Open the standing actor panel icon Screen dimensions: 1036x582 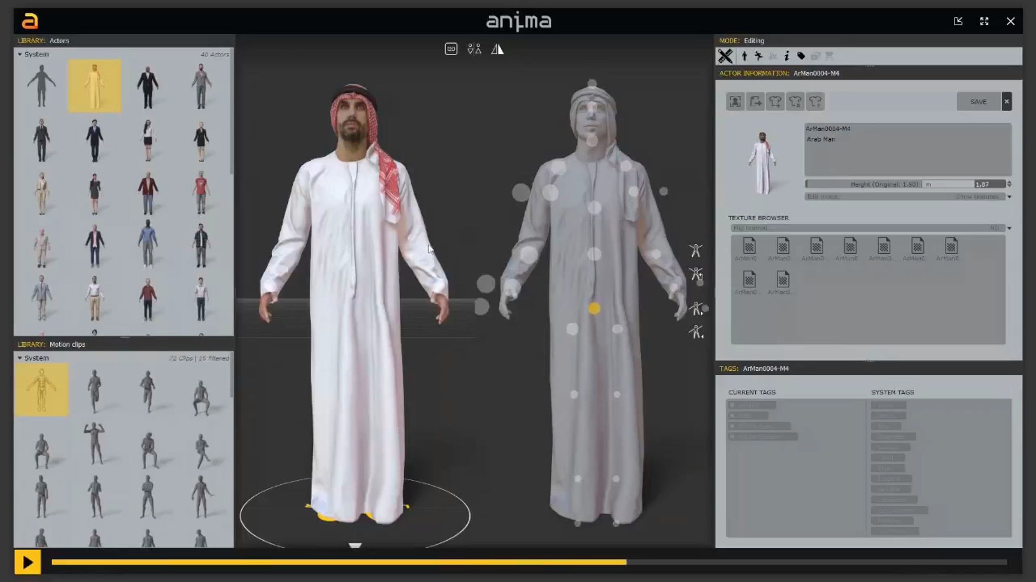[x=744, y=56]
